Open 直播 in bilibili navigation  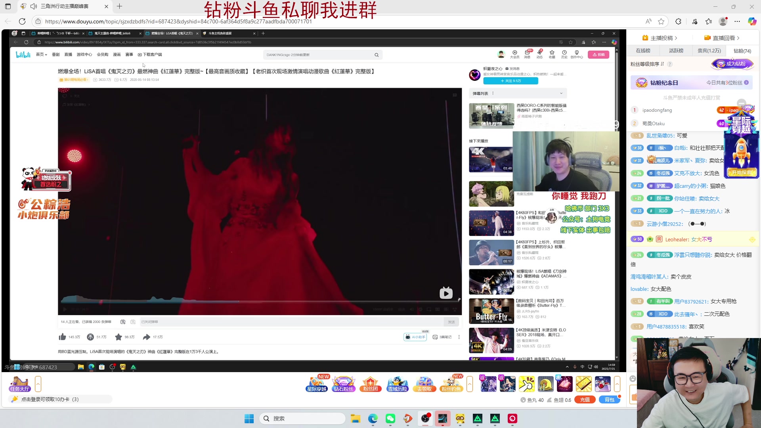68,55
